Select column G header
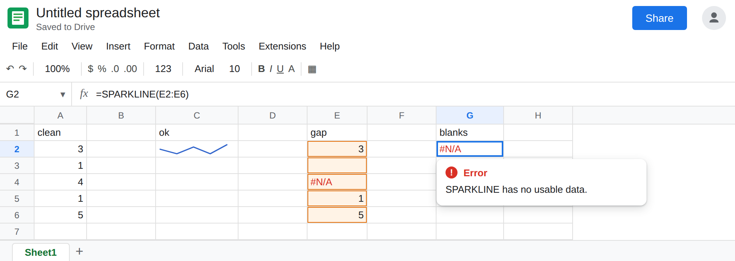Viewport: 735px width, 261px height. [x=470, y=115]
